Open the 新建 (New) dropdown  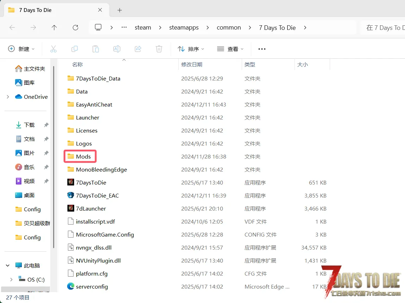22,49
